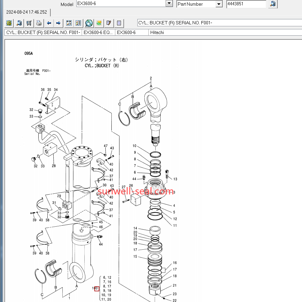Click the red highlighted box in diagram
Viewport: 302px width, 302px height.
(97, 288)
